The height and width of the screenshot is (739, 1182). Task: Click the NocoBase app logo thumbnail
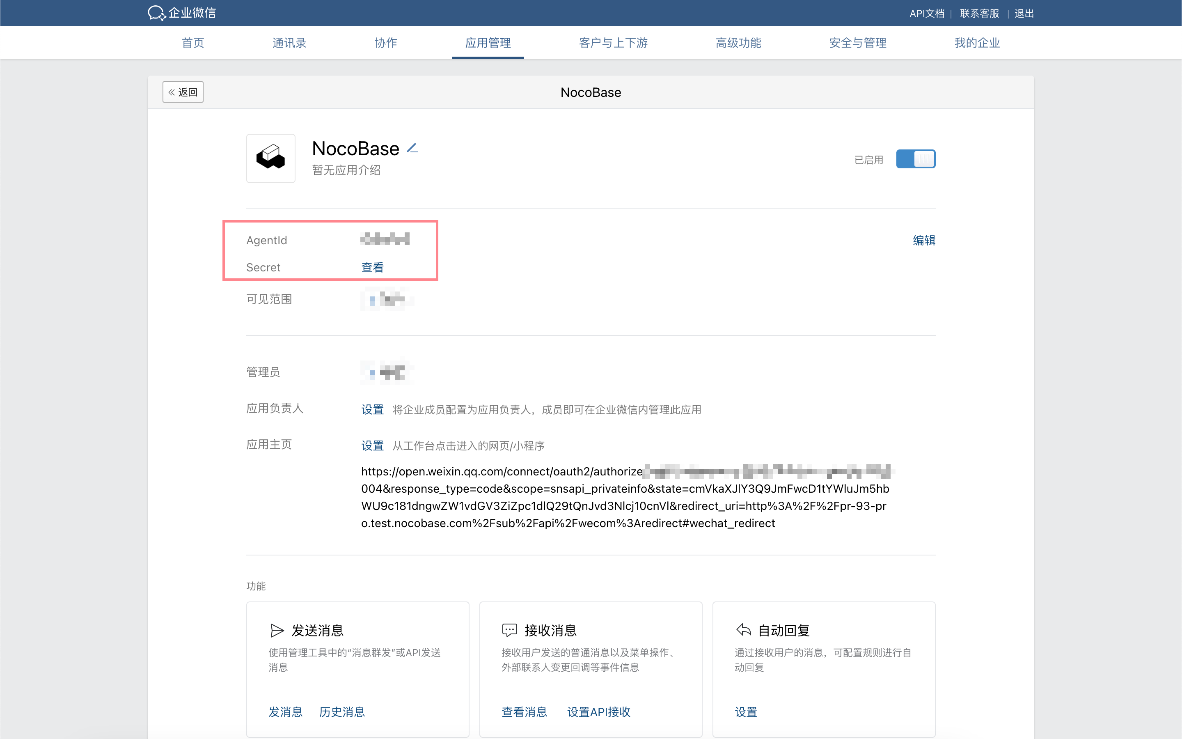270,158
